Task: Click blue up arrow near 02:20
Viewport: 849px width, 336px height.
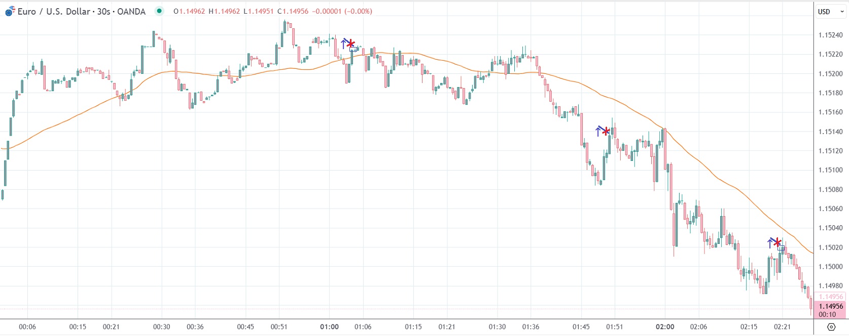Action: tap(770, 243)
